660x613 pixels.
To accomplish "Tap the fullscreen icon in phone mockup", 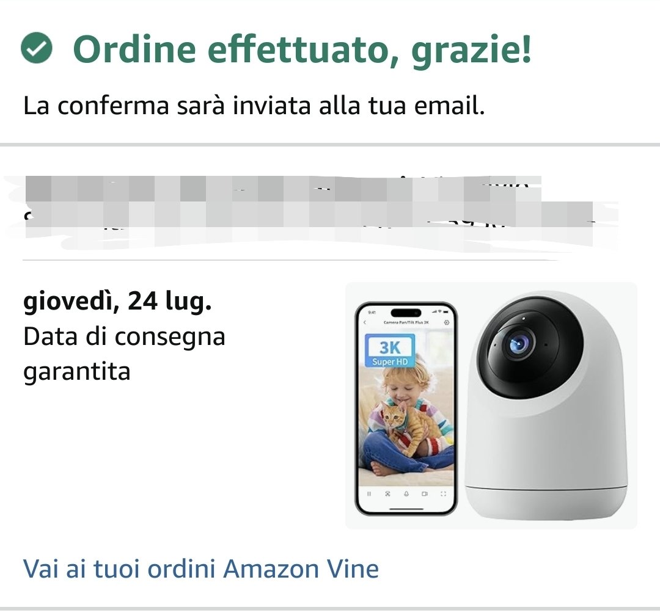I will 443,493.
